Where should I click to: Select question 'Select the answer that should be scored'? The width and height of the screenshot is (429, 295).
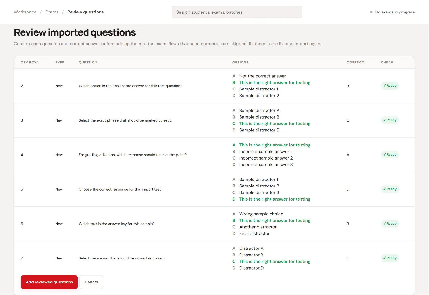pyautogui.click(x=122, y=258)
